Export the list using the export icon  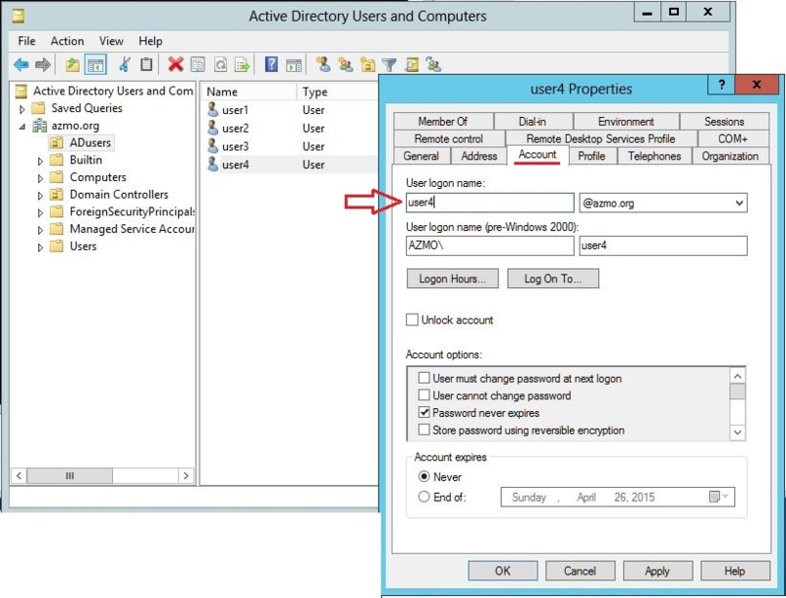[x=241, y=67]
